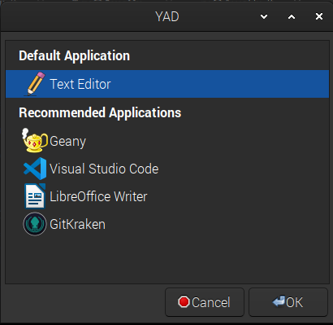Choose the GitKraken label
The height and width of the screenshot is (325, 333).
coord(77,225)
